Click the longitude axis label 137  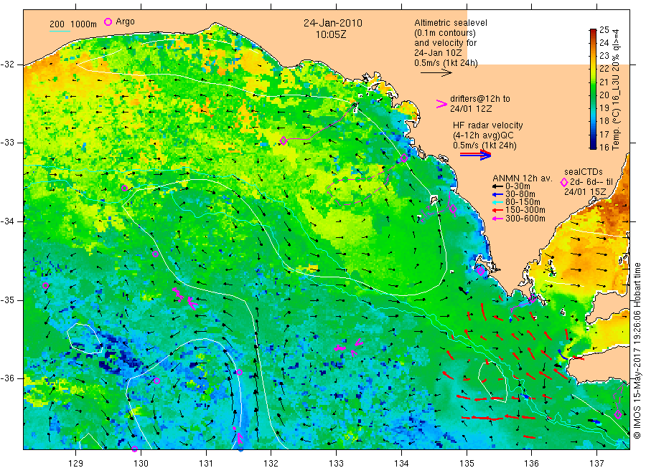pyautogui.click(x=596, y=464)
